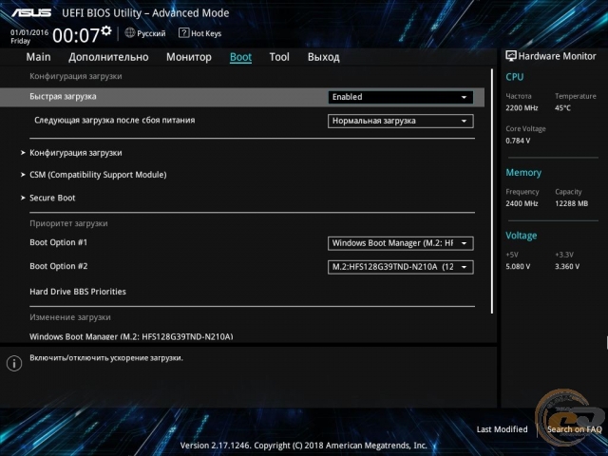This screenshot has height=456, width=608.
Task: Expand CSM (Compatibility Support Module)
Action: 98,175
